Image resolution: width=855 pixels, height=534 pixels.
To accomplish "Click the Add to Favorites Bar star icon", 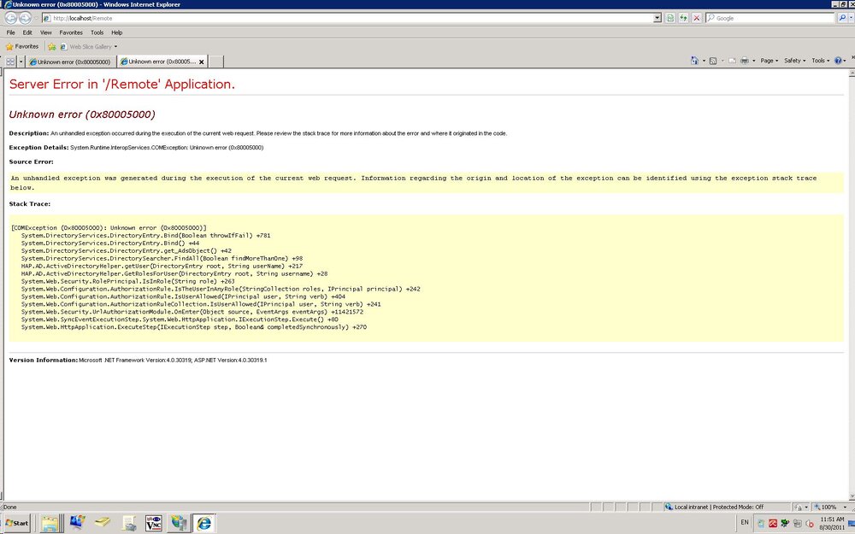I will [x=52, y=47].
